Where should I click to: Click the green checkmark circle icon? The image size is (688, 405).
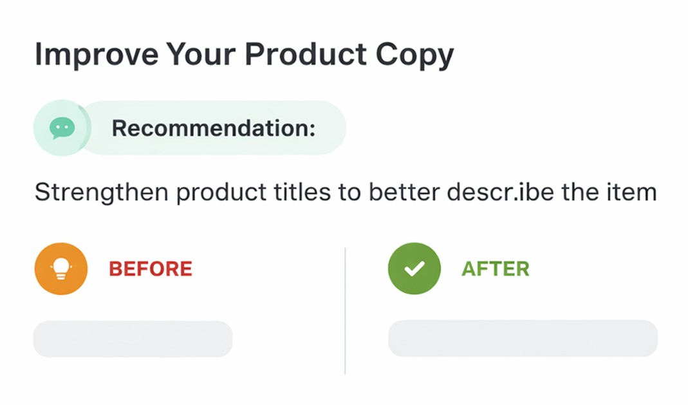[x=414, y=268]
